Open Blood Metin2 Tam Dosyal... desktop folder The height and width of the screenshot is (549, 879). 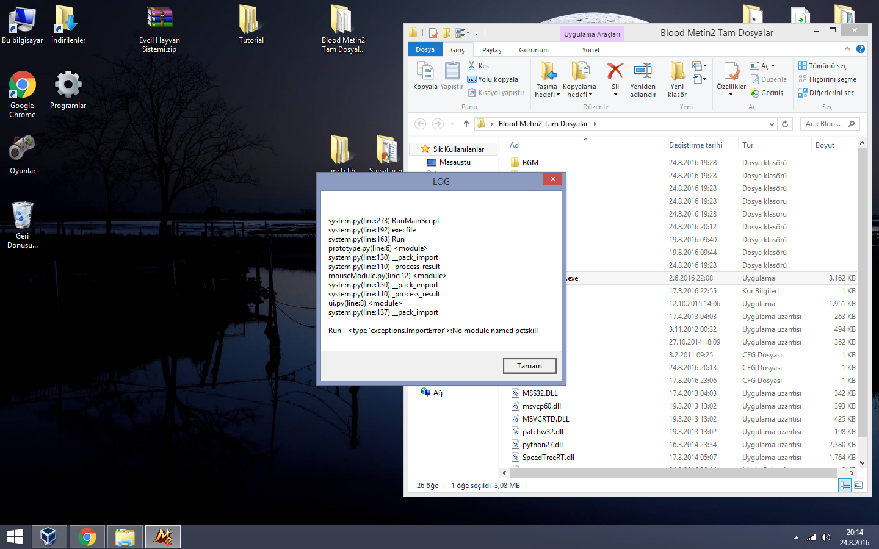(343, 29)
